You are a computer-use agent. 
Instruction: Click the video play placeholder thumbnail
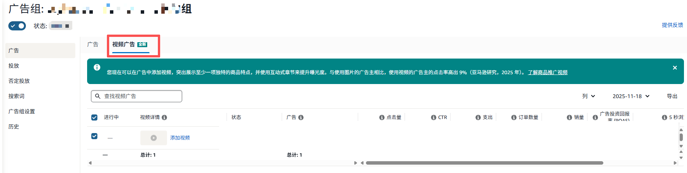pyautogui.click(x=153, y=138)
